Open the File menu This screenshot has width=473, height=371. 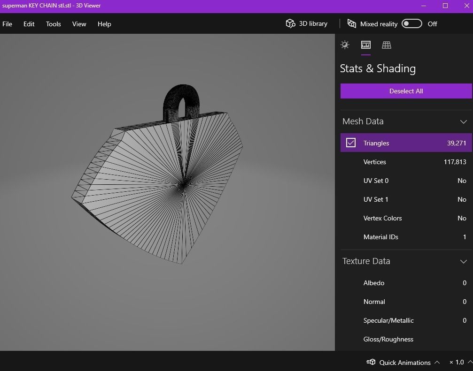coord(7,24)
